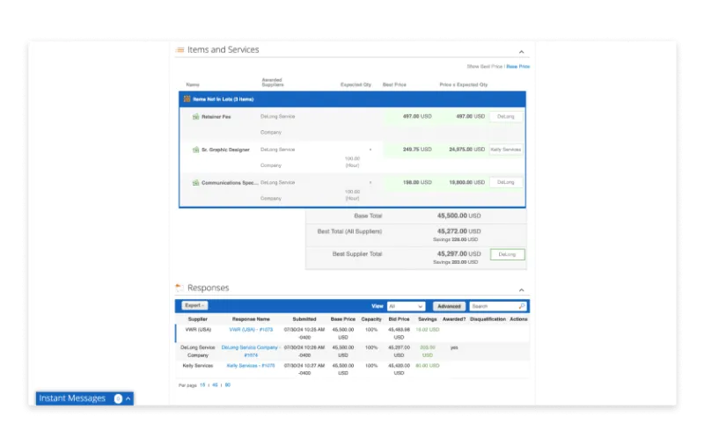This screenshot has height=446, width=704.
Task: Click DeLong button beside Best Supplier Total
Action: [508, 254]
